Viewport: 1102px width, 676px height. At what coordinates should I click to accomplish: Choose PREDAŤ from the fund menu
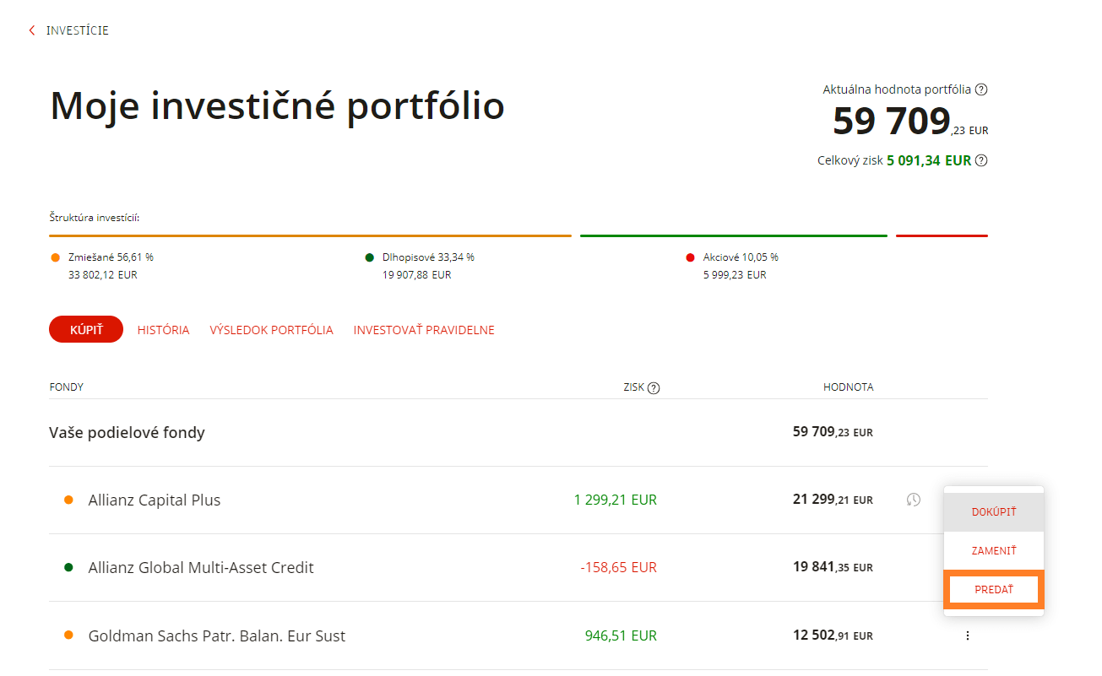click(994, 590)
